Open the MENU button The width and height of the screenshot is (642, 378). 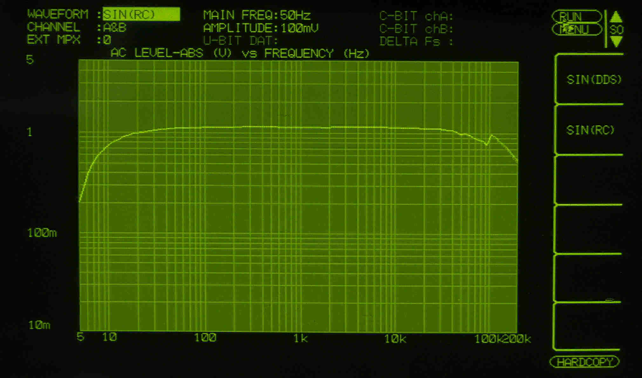tap(577, 30)
